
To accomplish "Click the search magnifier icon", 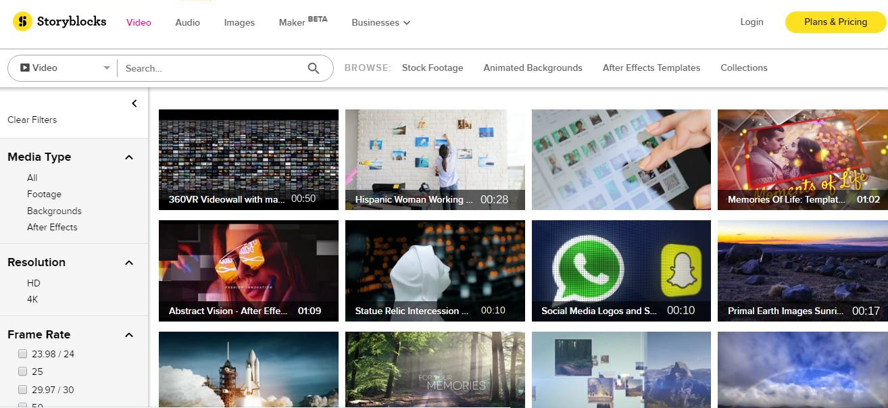I will [313, 68].
